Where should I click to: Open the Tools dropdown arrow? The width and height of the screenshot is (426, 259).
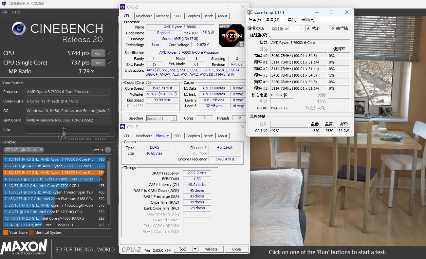pos(195,249)
